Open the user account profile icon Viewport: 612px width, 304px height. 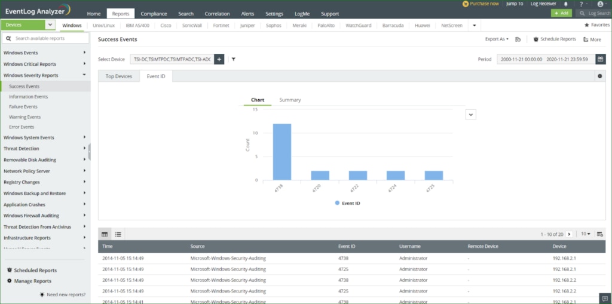(x=600, y=4)
